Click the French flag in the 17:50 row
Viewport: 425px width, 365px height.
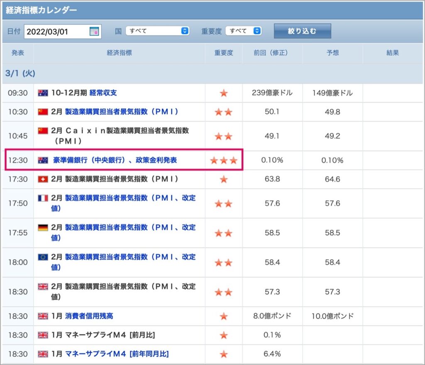tap(43, 198)
